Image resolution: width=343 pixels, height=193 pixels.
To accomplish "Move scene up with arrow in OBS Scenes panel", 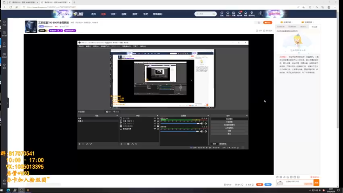I will pos(87,144).
